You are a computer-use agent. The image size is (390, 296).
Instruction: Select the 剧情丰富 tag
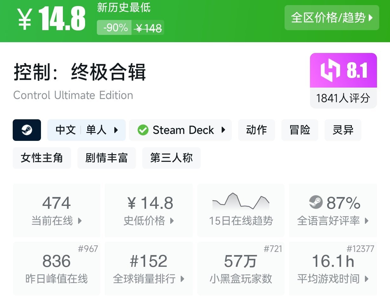pos(107,158)
